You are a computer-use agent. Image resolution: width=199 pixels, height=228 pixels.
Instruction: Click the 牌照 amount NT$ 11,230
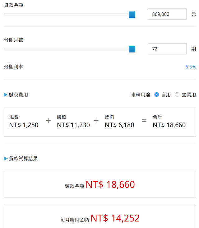tap(73, 125)
